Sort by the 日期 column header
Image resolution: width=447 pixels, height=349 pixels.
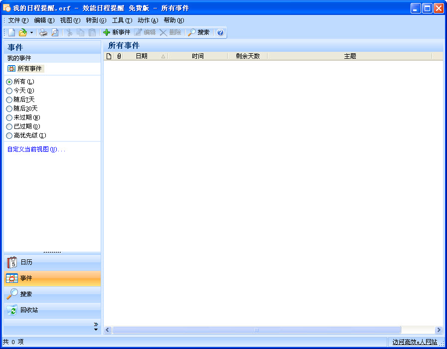tap(142, 56)
